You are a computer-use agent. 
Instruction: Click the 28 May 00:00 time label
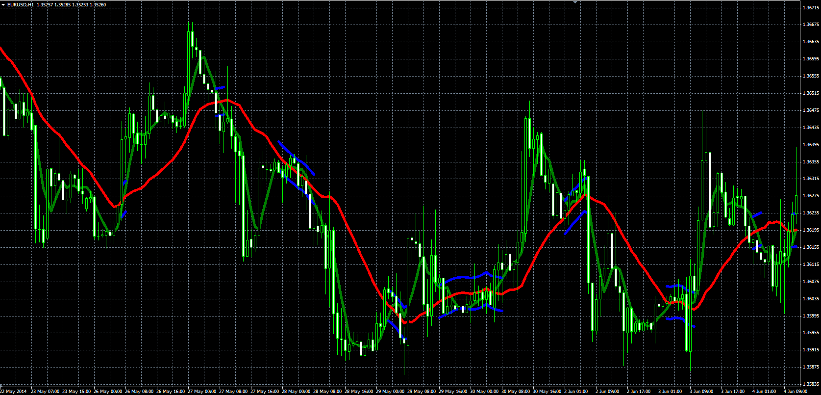coord(296,392)
